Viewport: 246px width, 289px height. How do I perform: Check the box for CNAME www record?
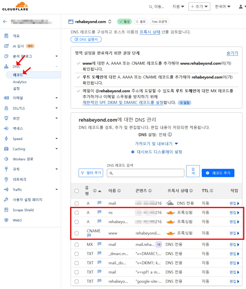click(x=77, y=233)
